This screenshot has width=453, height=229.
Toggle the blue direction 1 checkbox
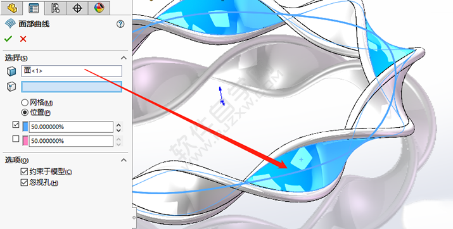pyautogui.click(x=16, y=125)
